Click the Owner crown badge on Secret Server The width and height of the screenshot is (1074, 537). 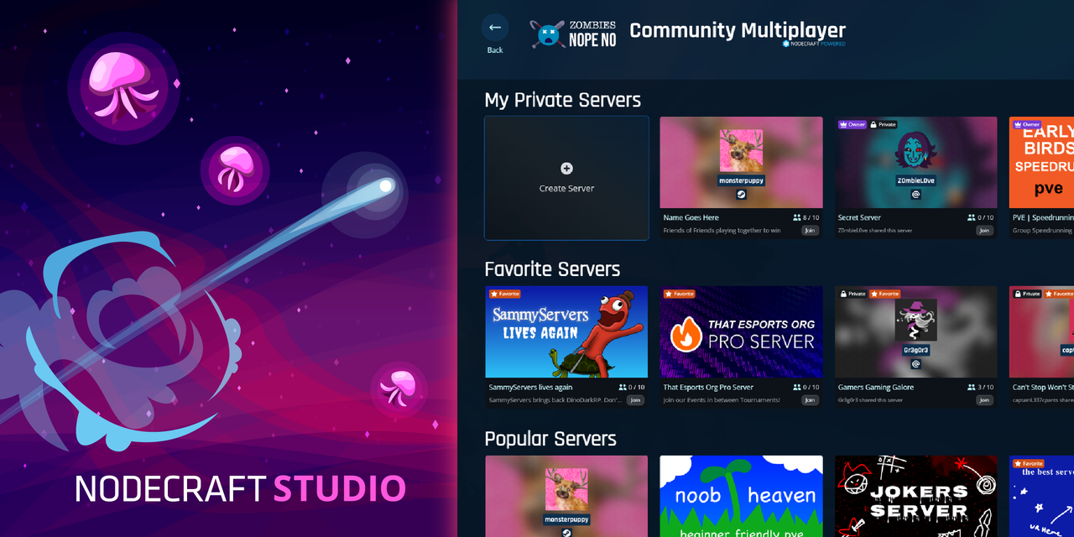point(852,124)
